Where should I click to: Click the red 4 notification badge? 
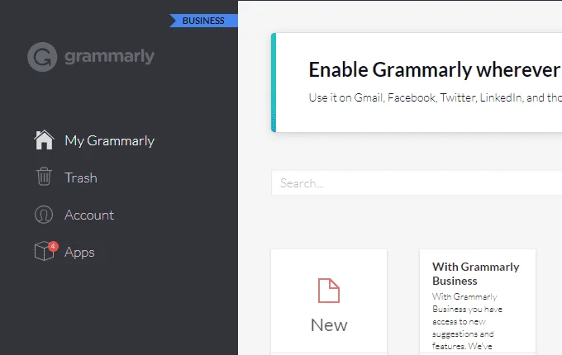[x=53, y=246]
